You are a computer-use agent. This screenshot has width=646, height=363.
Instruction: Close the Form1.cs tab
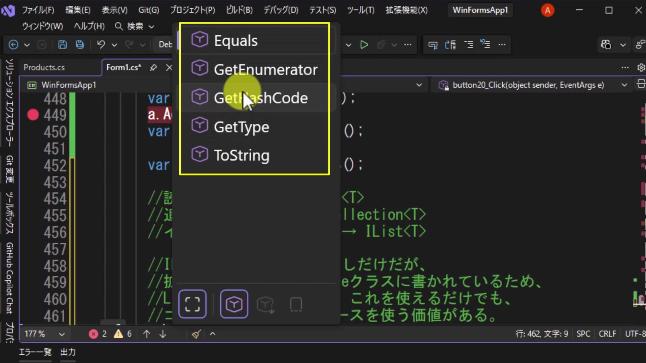[x=169, y=68]
